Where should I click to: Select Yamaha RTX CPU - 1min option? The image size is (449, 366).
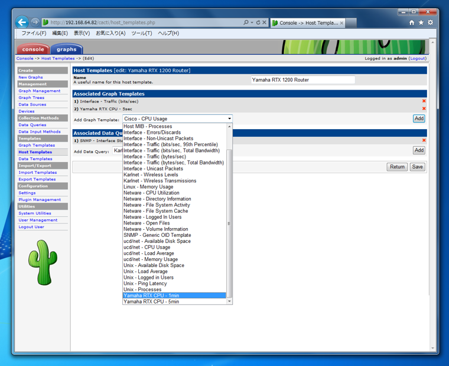pyautogui.click(x=174, y=295)
